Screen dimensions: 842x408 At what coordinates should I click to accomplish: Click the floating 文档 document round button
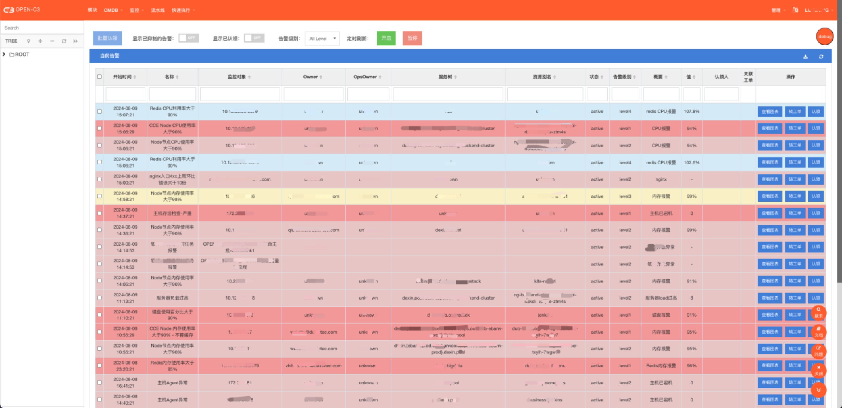click(818, 332)
